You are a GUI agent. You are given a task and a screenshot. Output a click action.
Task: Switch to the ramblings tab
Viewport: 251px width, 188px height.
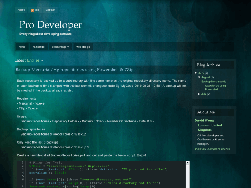point(39,47)
